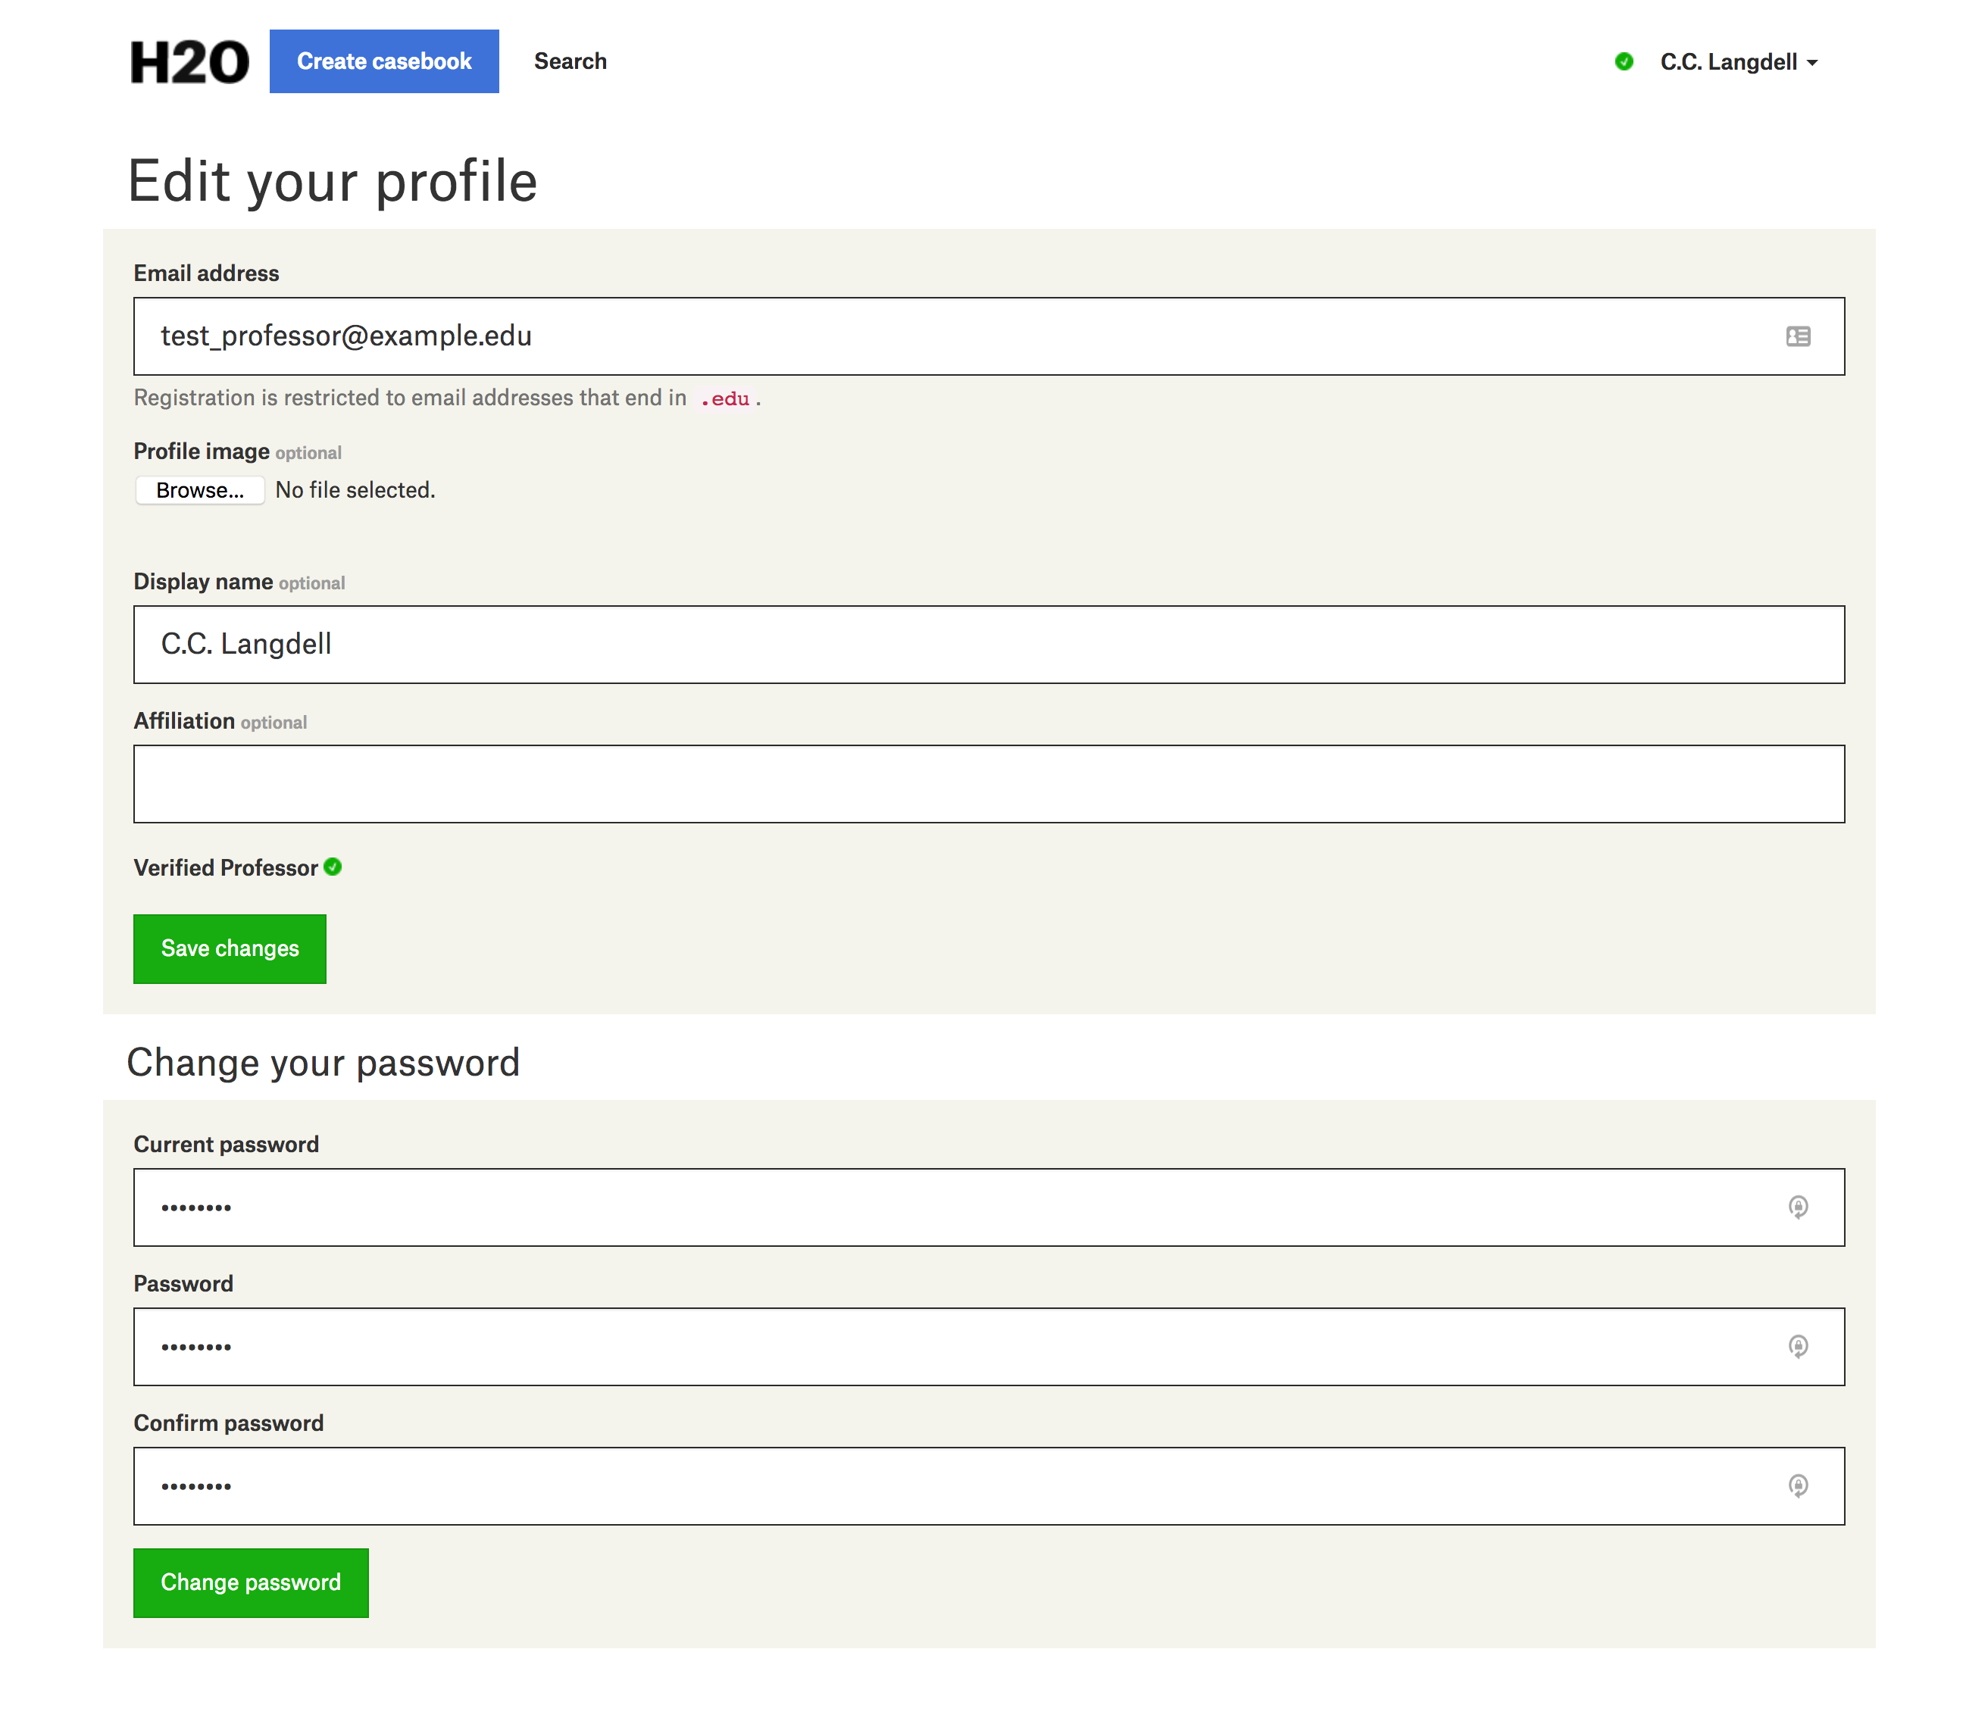Image resolution: width=1988 pixels, height=1718 pixels.
Task: Click the key icon in the New Password field
Action: 1798,1347
